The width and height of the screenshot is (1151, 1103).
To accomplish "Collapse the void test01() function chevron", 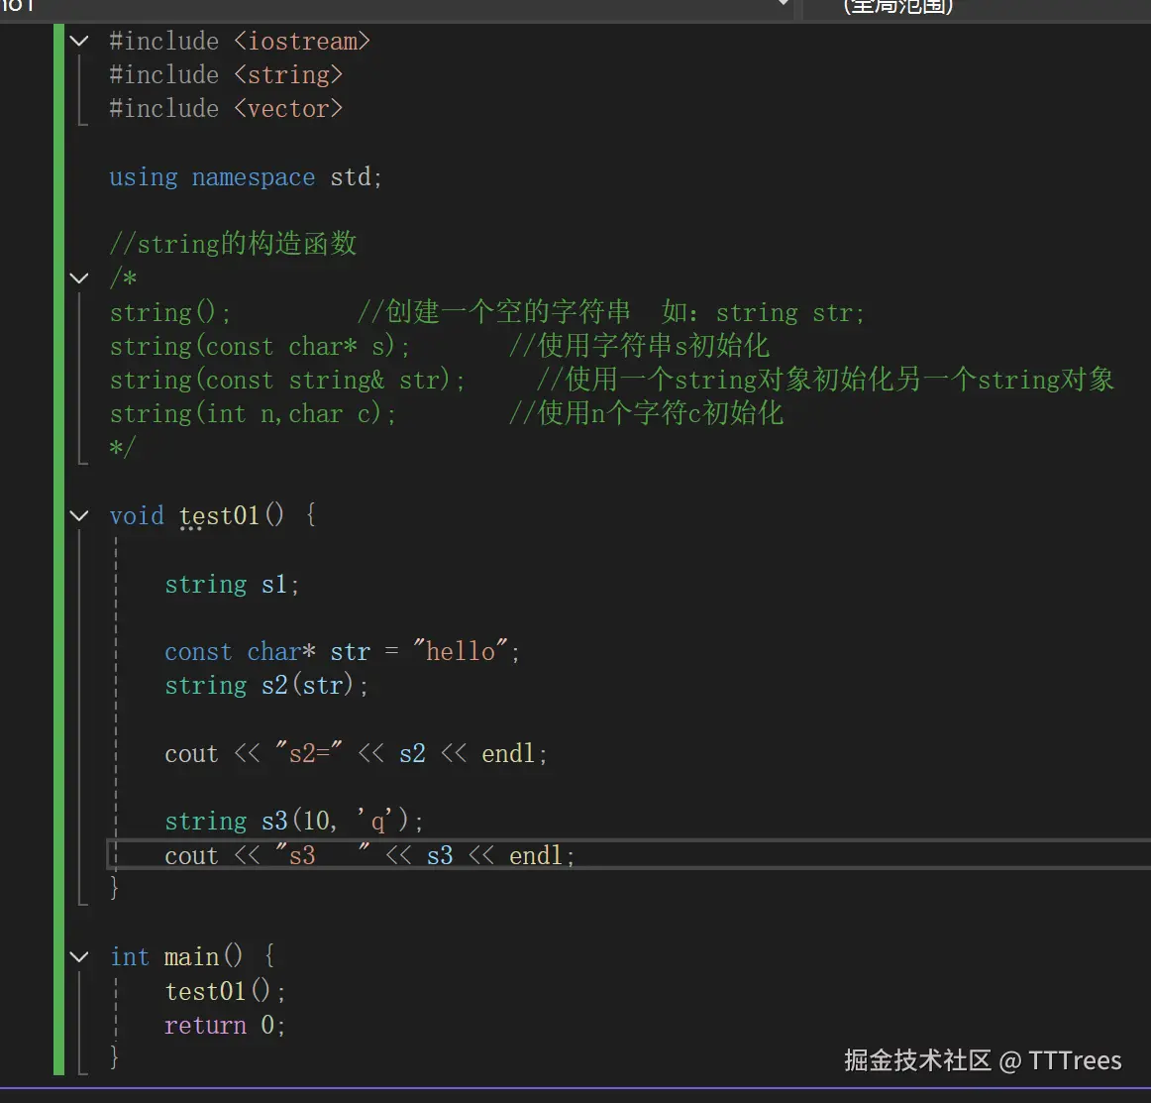I will pyautogui.click(x=79, y=515).
